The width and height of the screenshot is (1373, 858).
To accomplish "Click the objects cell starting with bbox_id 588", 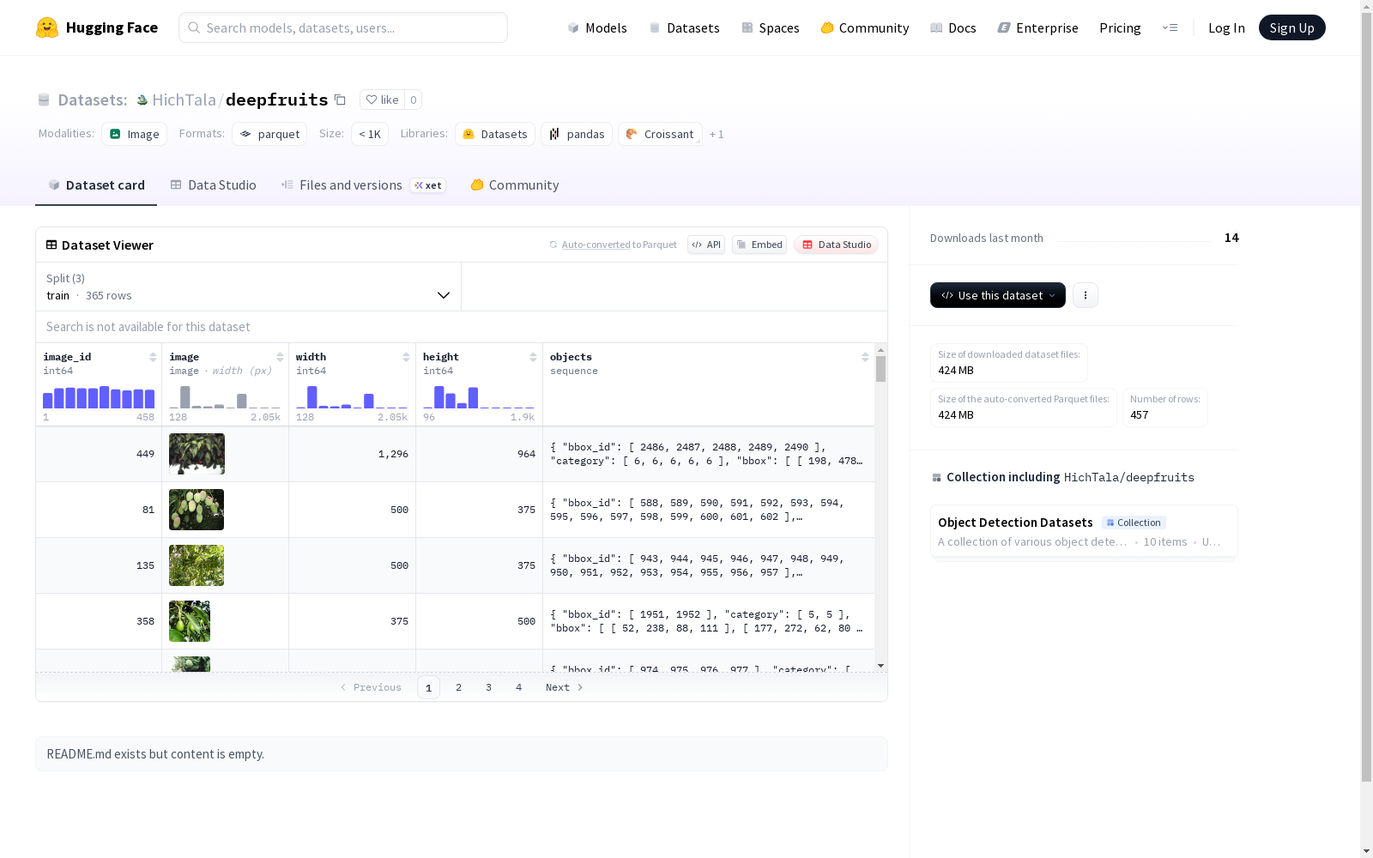I will (x=709, y=510).
